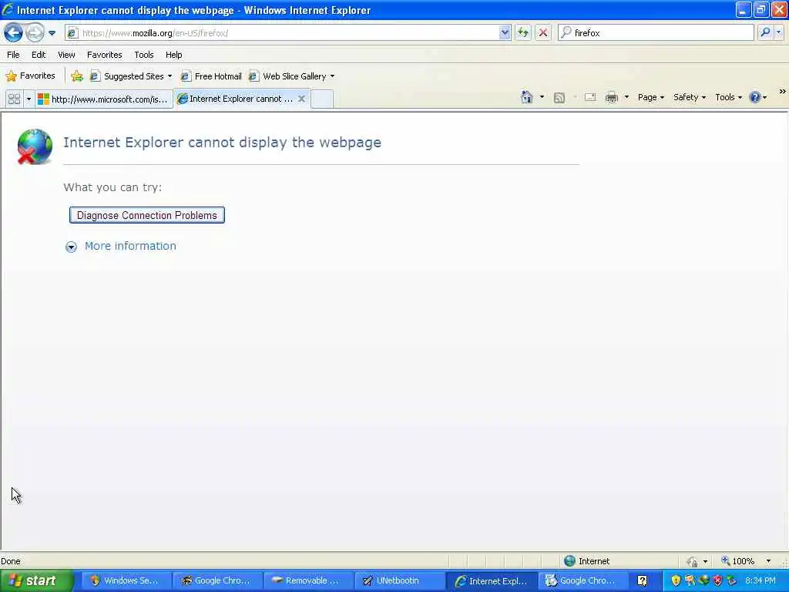Open the Page command bar menu
This screenshot has width=789, height=592.
click(651, 97)
